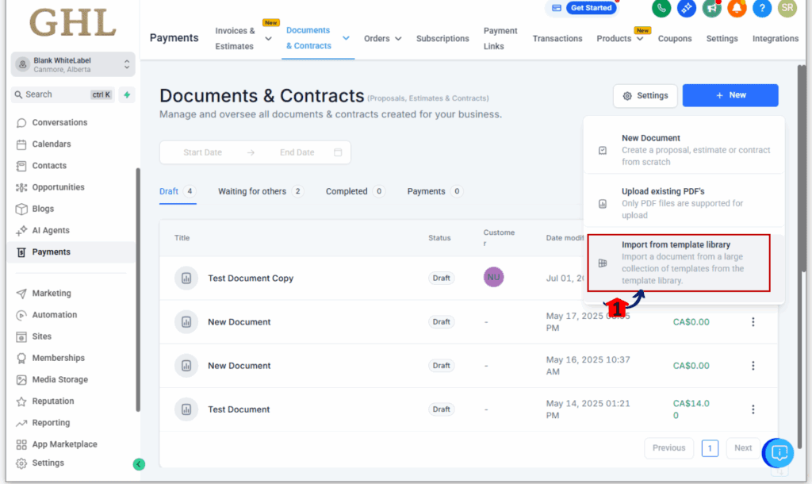
Task: Choose Upload existing PDF's option
Action: click(x=684, y=203)
